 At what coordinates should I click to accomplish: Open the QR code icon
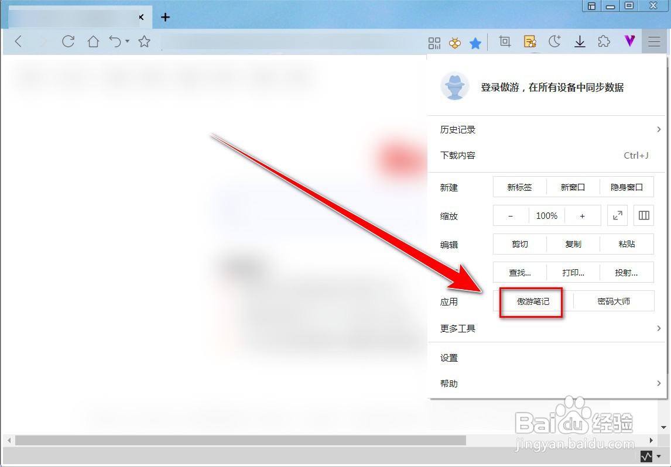click(434, 42)
